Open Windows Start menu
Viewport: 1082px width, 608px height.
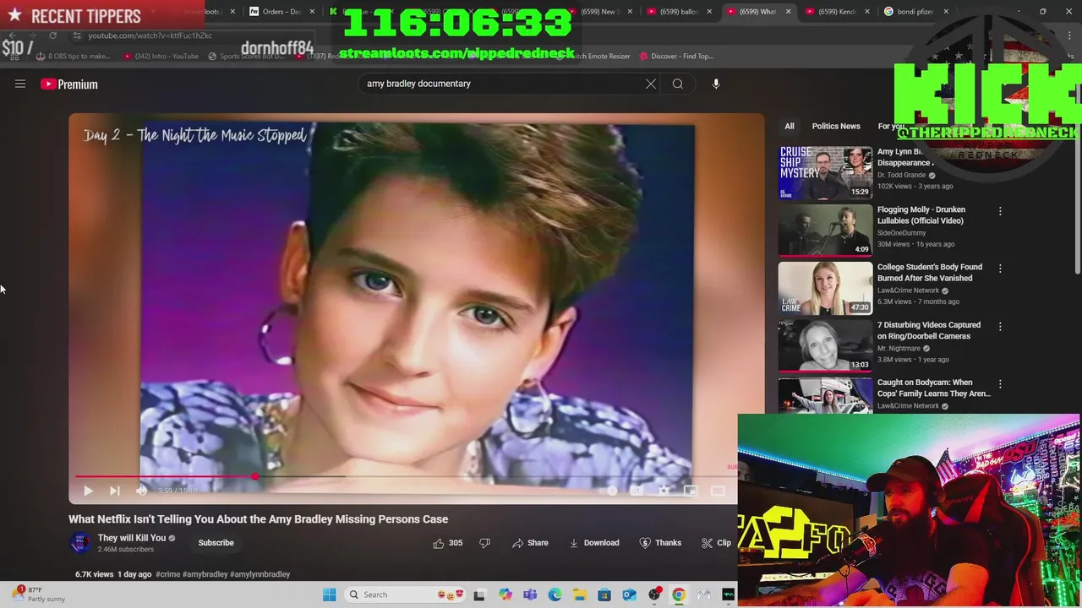pyautogui.click(x=329, y=594)
